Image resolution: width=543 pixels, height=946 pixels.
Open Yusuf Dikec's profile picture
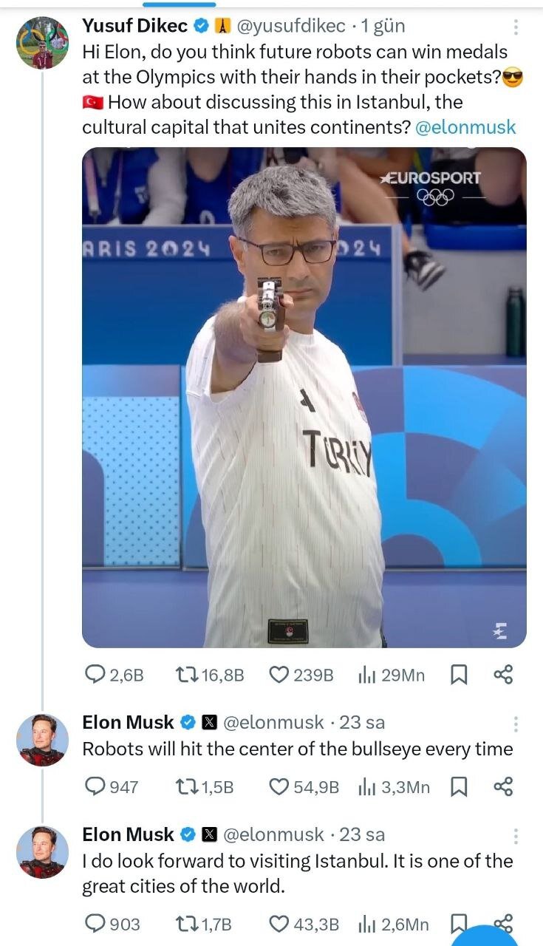pos(43,43)
